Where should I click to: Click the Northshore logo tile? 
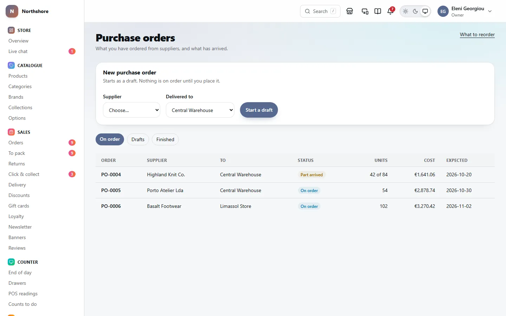(12, 11)
